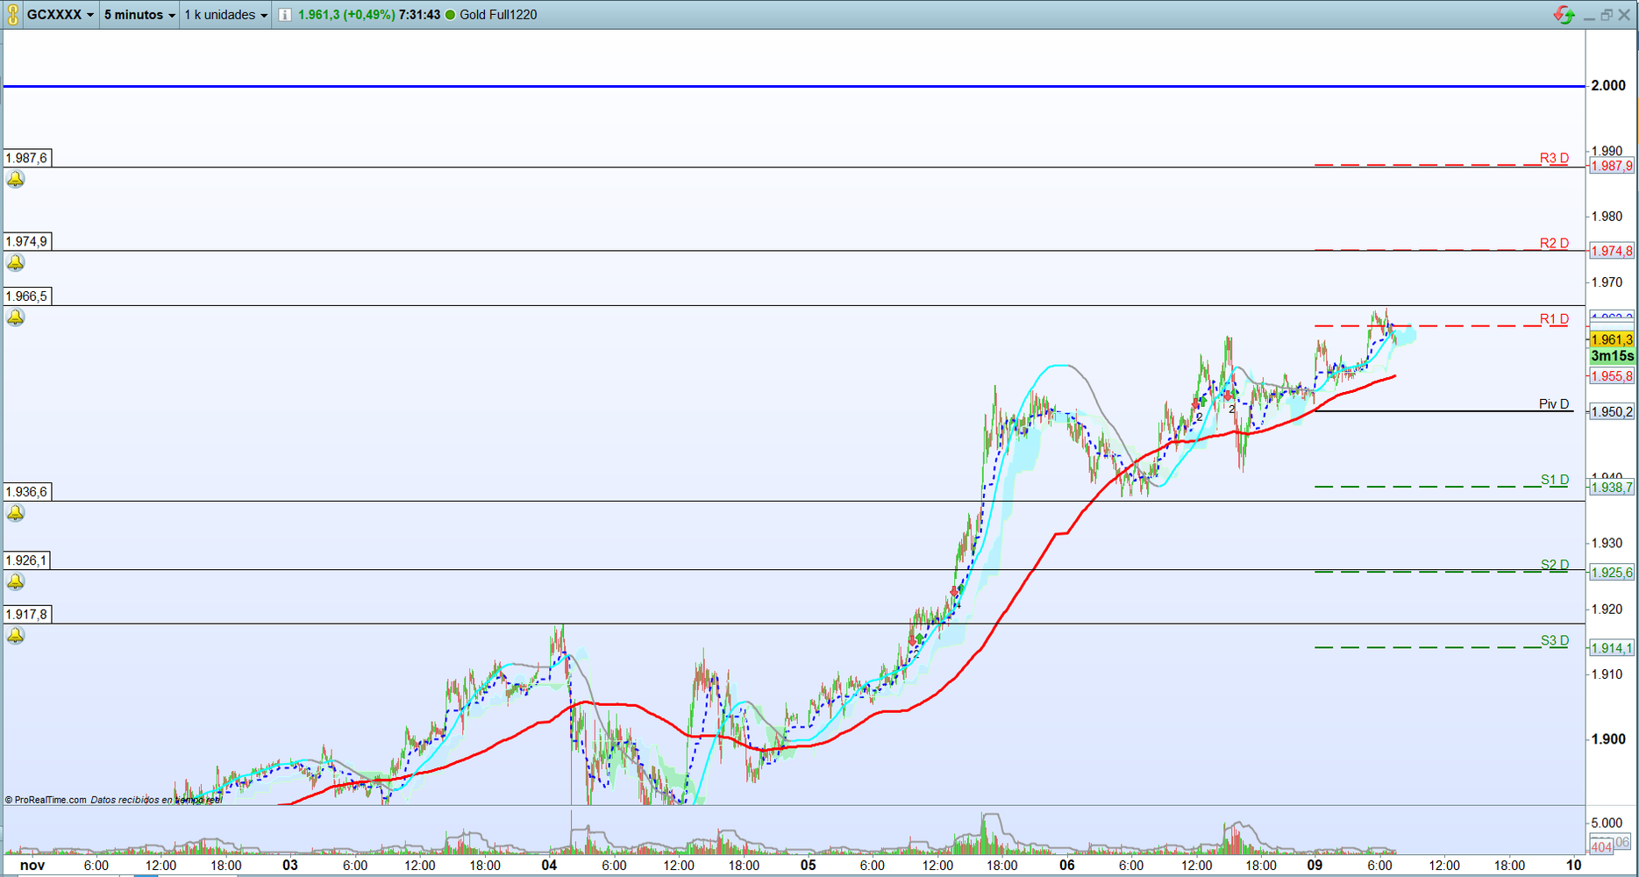This screenshot has height=877, width=1639.
Task: Click the 3m15s candle countdown tag
Action: 1612,356
